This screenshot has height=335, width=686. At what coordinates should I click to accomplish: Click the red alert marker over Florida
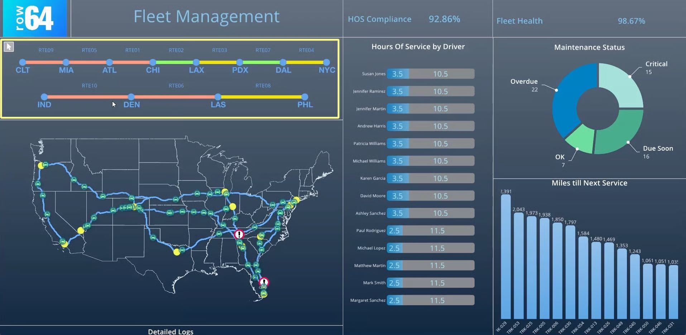264,282
